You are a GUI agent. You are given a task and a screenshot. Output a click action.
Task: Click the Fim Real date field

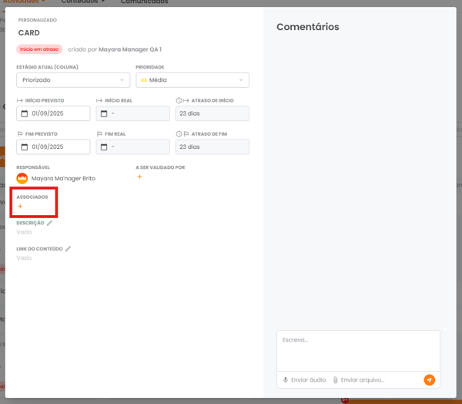pyautogui.click(x=133, y=147)
